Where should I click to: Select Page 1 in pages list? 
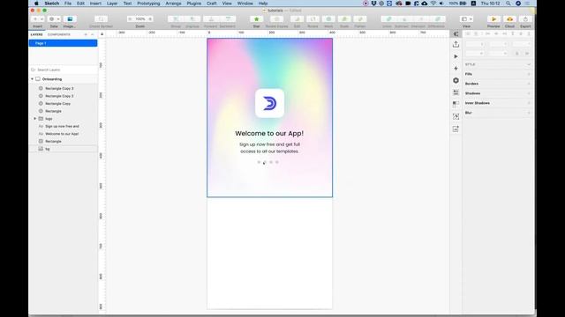pos(63,43)
